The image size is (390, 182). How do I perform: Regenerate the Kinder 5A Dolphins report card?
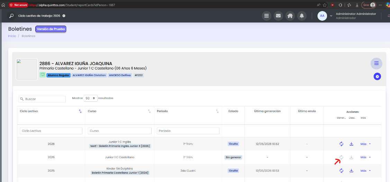click(x=341, y=171)
